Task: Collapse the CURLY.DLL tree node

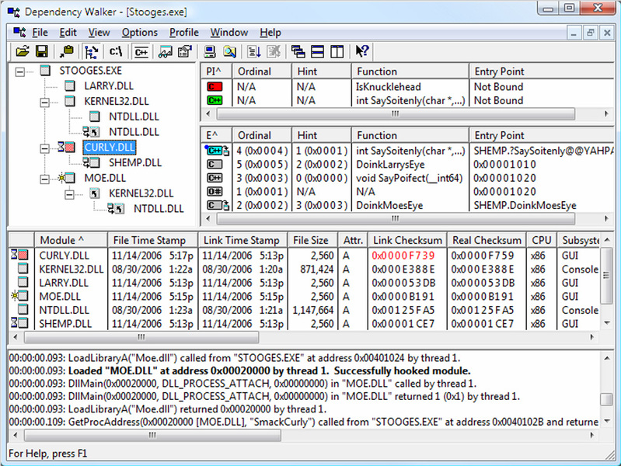Action: [x=45, y=148]
